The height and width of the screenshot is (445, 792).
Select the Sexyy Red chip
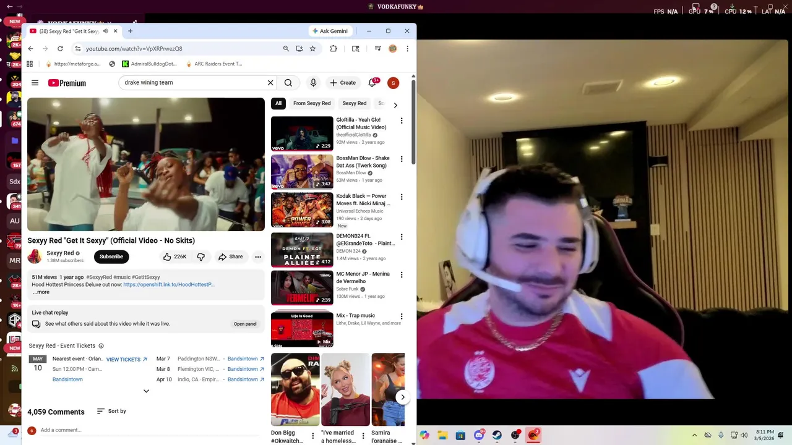[x=355, y=103]
